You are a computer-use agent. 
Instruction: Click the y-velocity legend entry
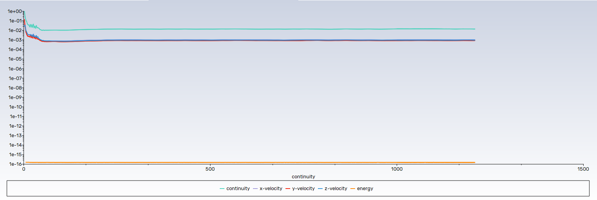300,189
